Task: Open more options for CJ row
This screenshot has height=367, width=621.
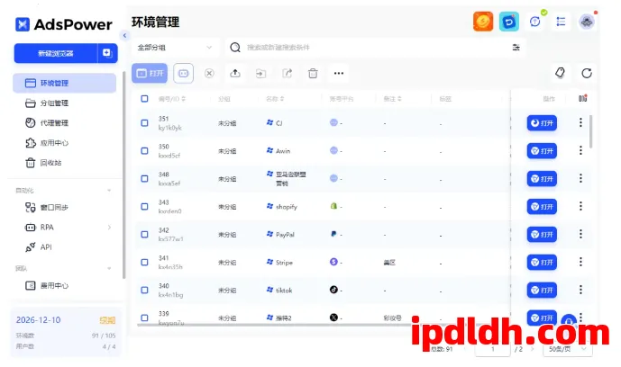Action: point(580,122)
